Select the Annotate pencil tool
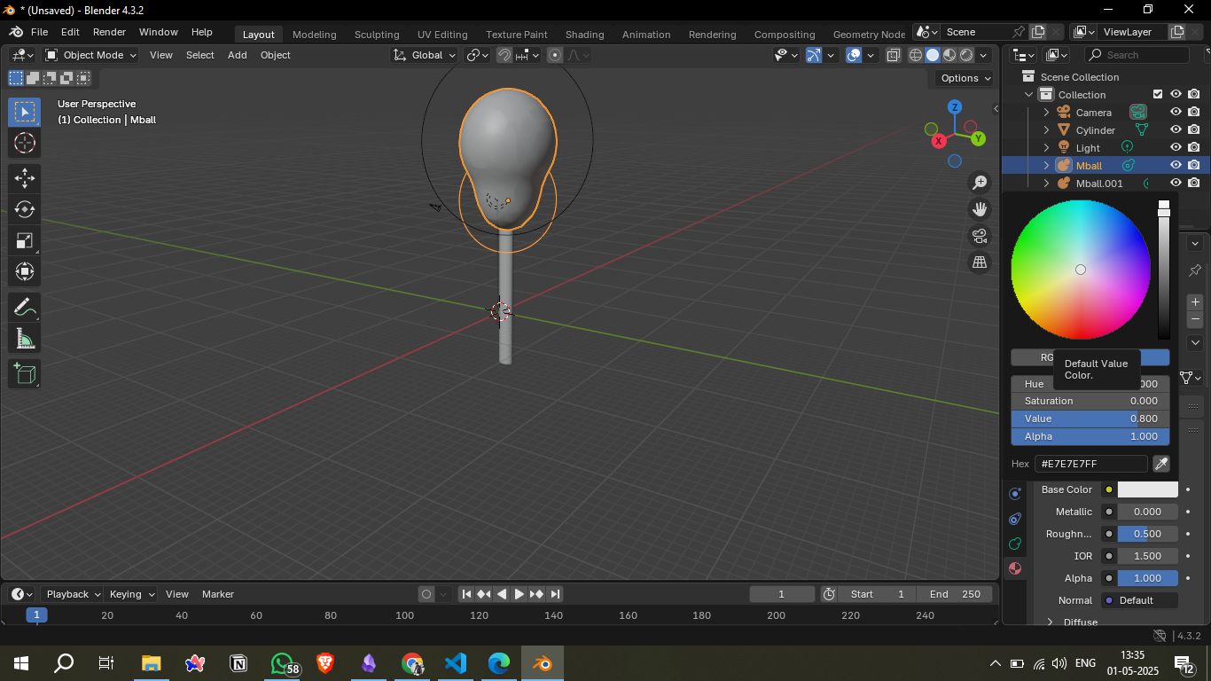Screen dimensions: 1211x681 point(25,308)
